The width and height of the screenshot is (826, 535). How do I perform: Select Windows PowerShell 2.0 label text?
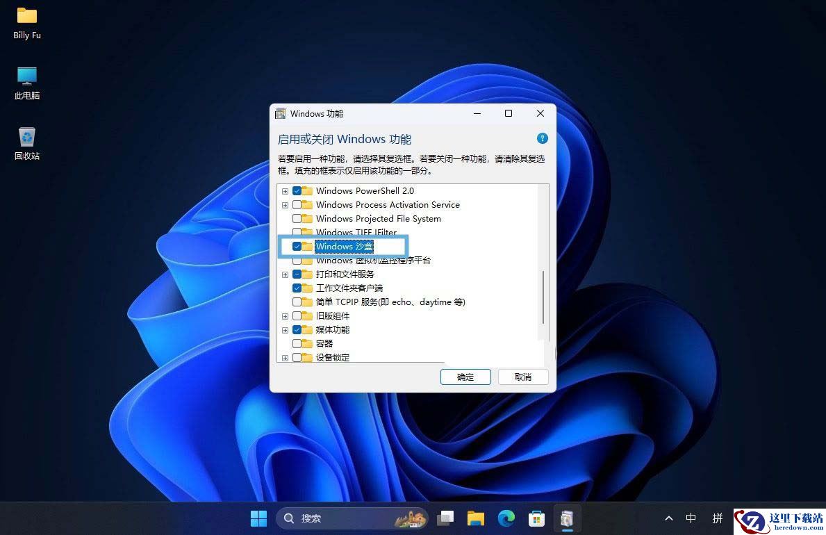coord(365,191)
